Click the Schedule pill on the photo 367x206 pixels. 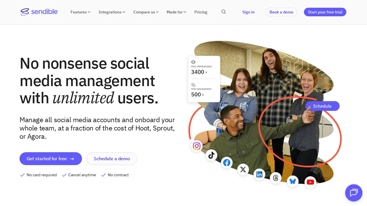coord(322,106)
